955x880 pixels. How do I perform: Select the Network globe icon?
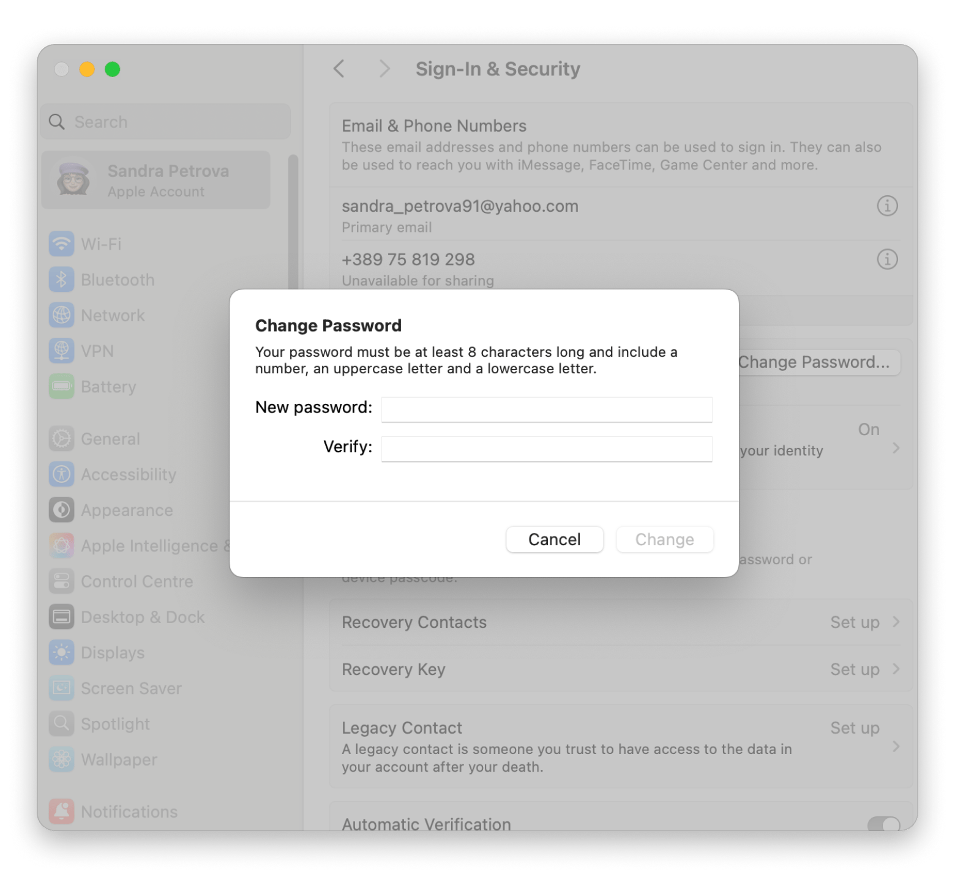[61, 315]
